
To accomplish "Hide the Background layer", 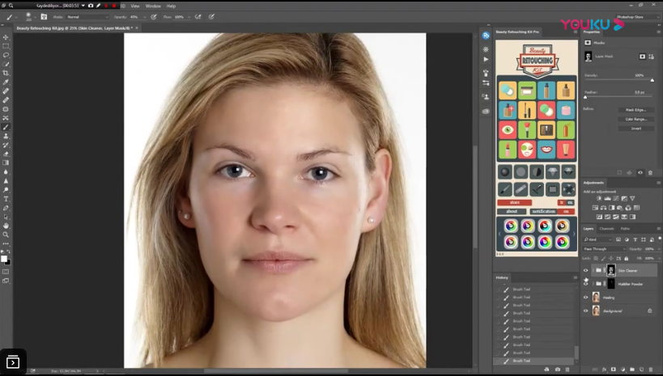I will pyautogui.click(x=585, y=311).
